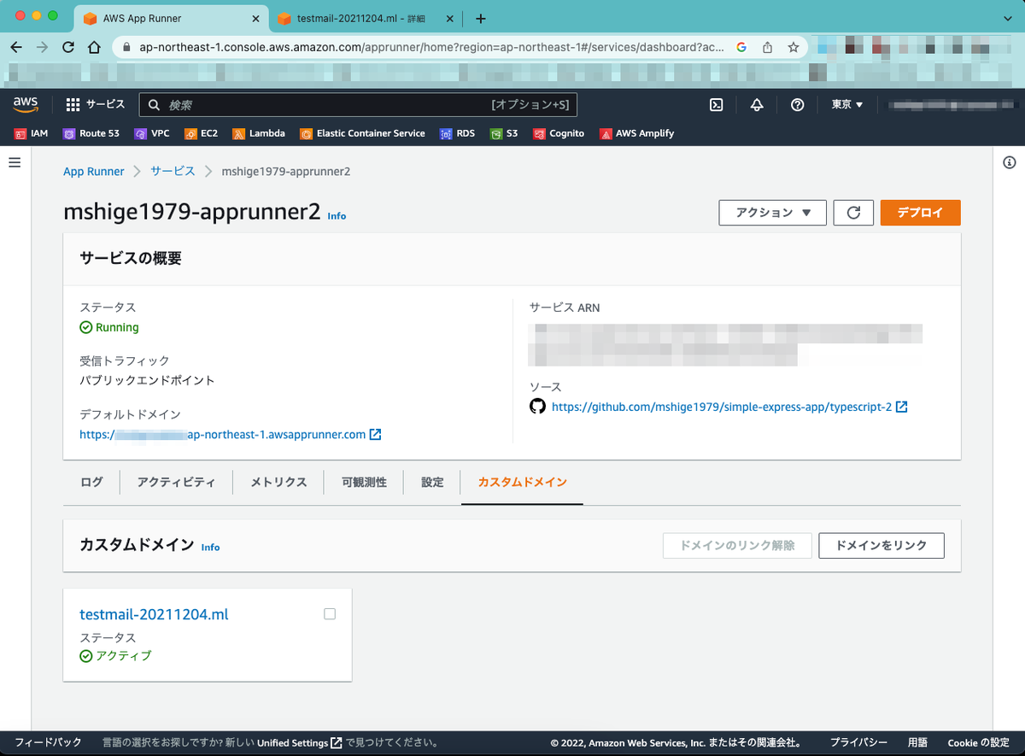Open AWS home via the aws logo

[26, 104]
